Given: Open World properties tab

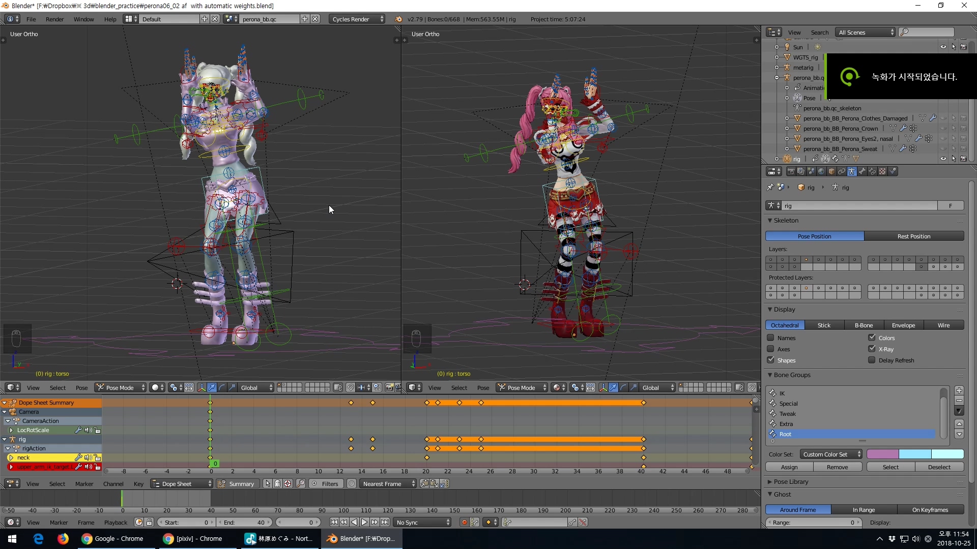Looking at the screenshot, I should (x=821, y=171).
